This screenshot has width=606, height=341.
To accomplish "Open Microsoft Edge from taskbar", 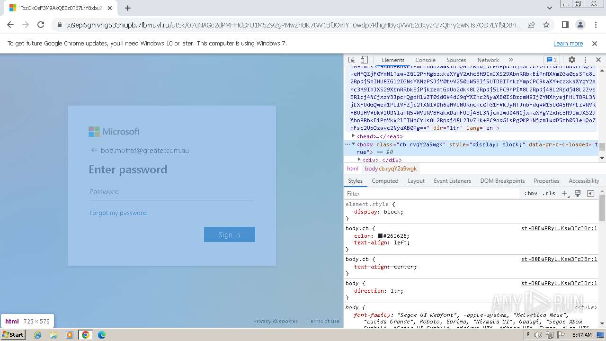I will (x=102, y=335).
